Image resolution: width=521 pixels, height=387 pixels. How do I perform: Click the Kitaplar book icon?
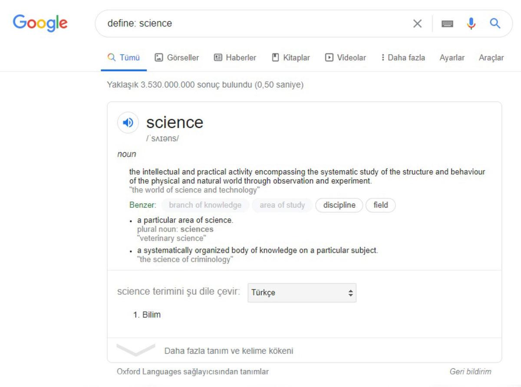(x=275, y=57)
